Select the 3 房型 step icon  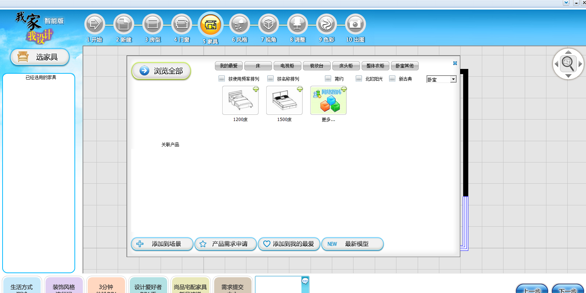(x=153, y=25)
